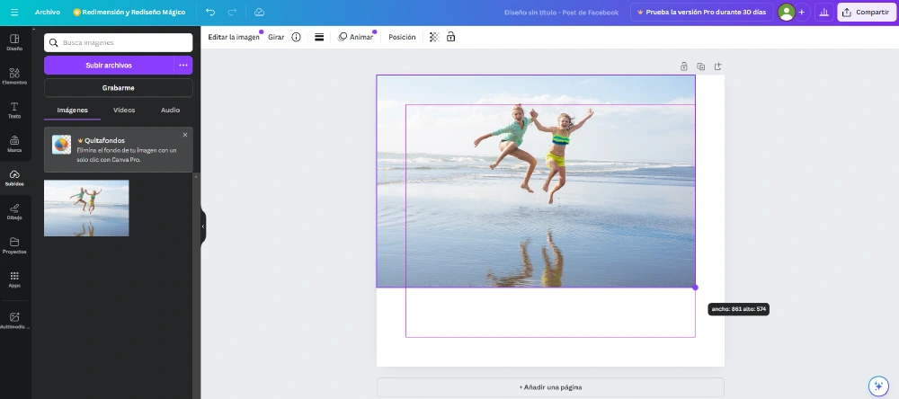This screenshot has width=899, height=399.
Task: Open the Multimedia sidebar panel
Action: tap(15, 321)
